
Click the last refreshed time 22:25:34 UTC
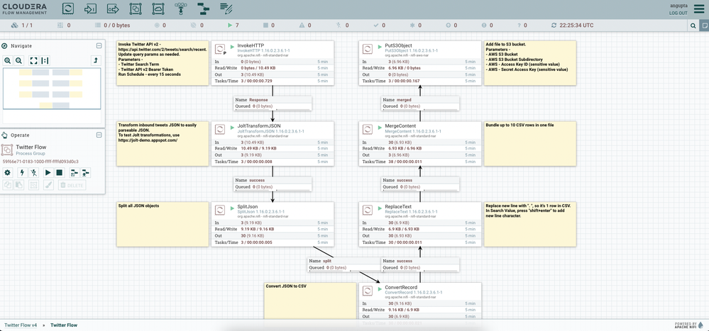(573, 26)
